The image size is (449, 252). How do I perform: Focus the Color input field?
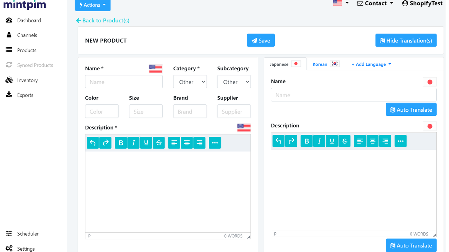102,111
